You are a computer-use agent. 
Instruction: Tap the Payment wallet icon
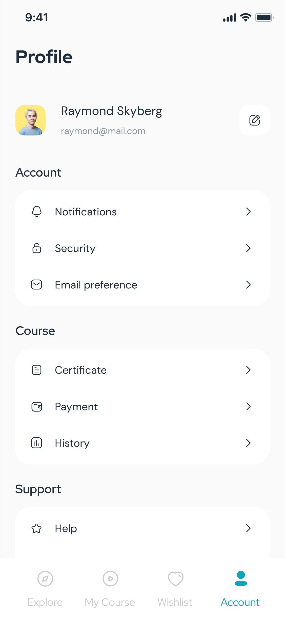click(x=37, y=406)
